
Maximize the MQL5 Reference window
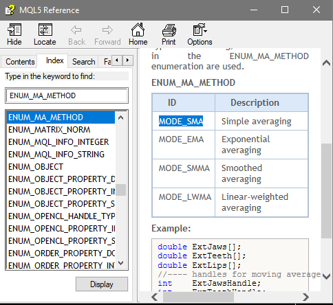click(x=285, y=10)
